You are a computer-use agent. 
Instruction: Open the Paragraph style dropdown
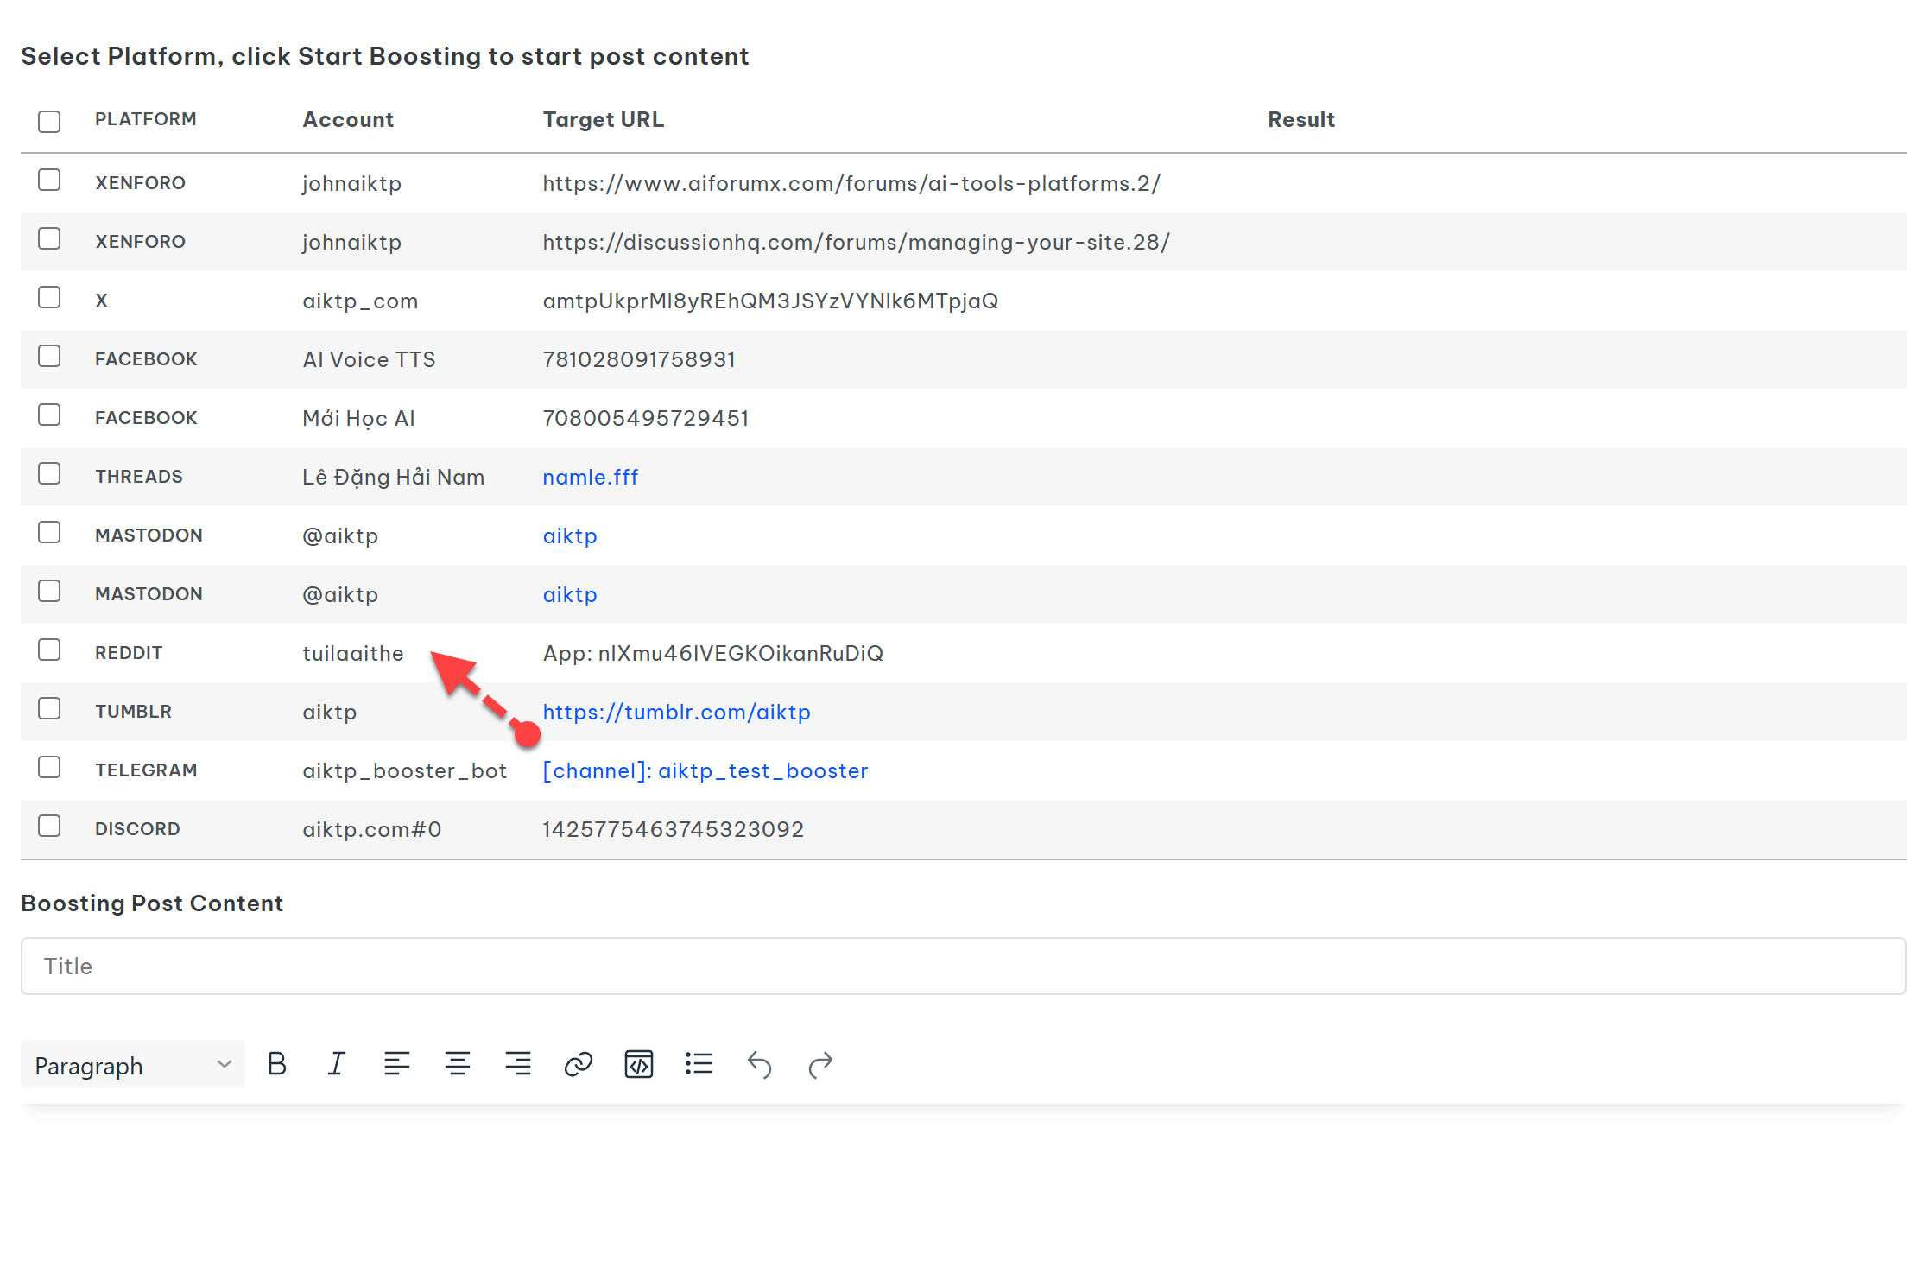click(x=133, y=1065)
